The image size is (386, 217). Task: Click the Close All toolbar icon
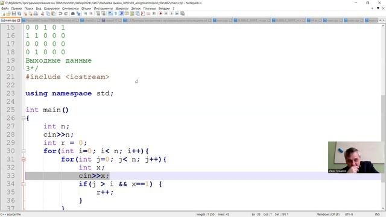(30, 13)
